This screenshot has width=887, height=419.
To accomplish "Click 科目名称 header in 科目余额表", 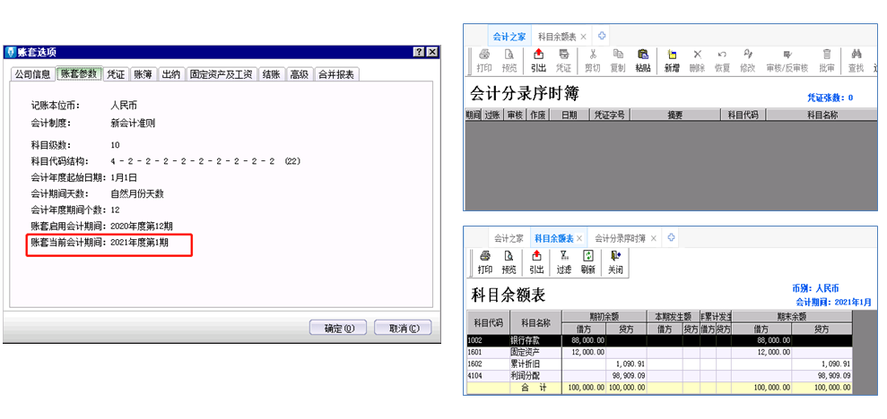I will coord(535,322).
